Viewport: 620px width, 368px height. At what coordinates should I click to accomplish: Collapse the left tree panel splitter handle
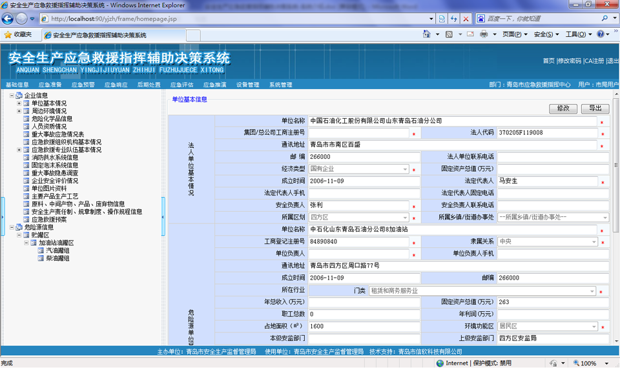(x=163, y=217)
